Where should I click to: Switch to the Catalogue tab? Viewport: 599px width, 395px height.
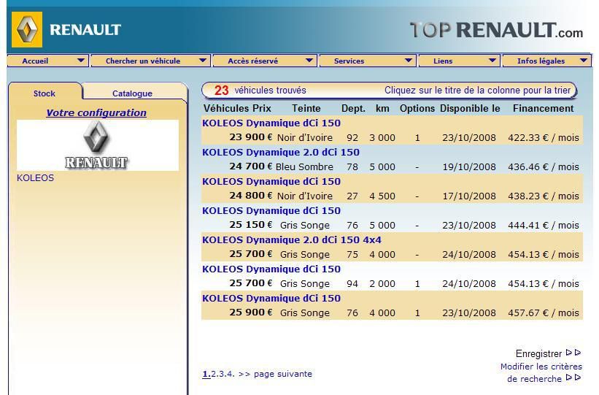tap(133, 93)
